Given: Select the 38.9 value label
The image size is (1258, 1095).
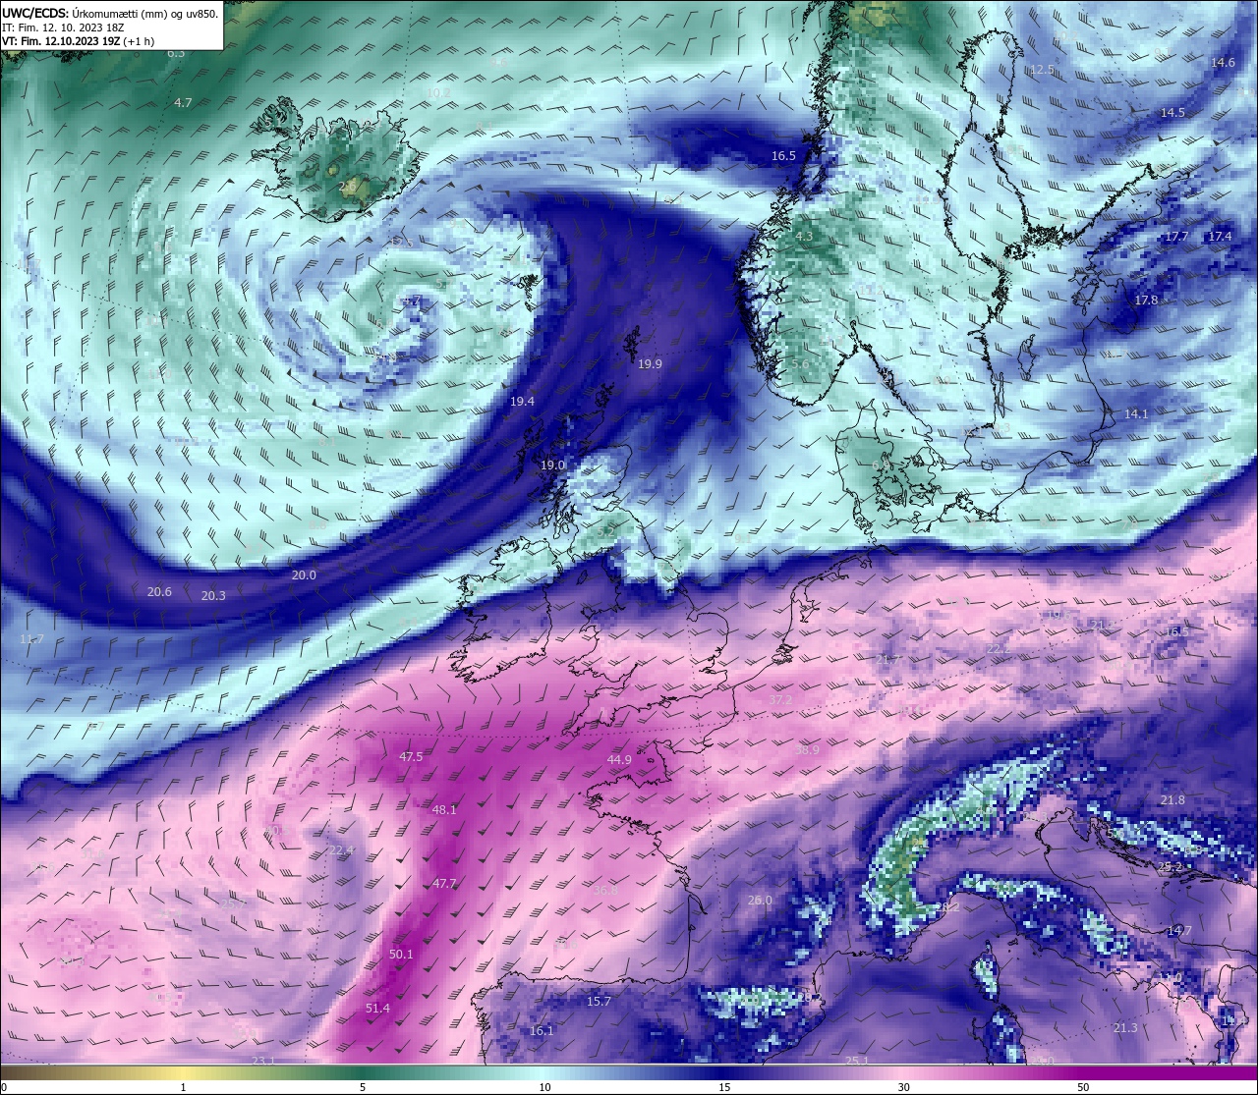Looking at the screenshot, I should point(807,749).
